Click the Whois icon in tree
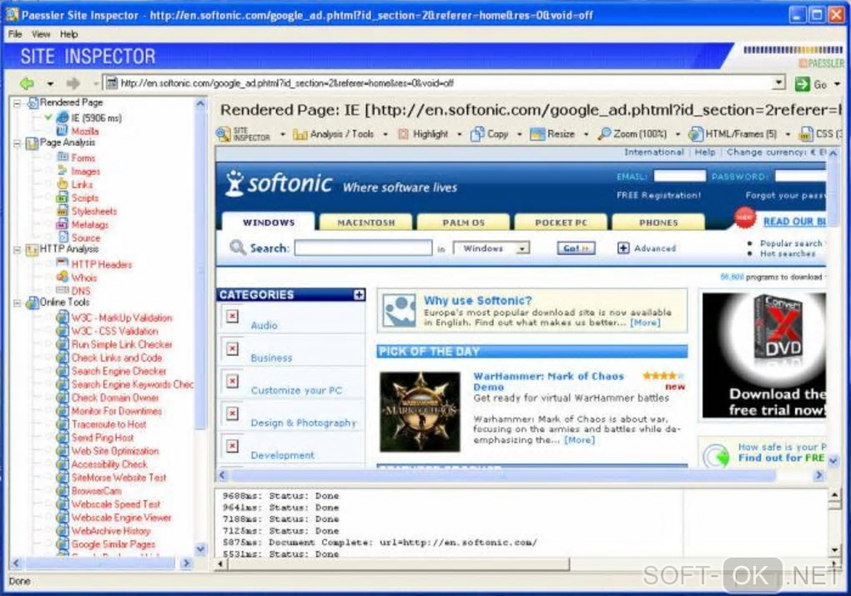Screen dimensions: 851x596 [x=63, y=277]
